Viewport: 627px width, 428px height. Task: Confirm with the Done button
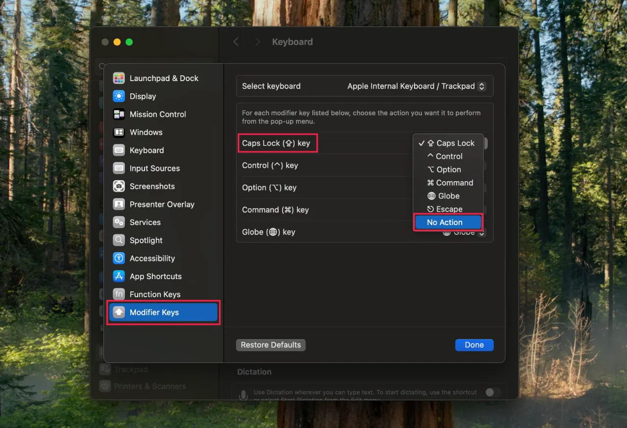(x=475, y=345)
